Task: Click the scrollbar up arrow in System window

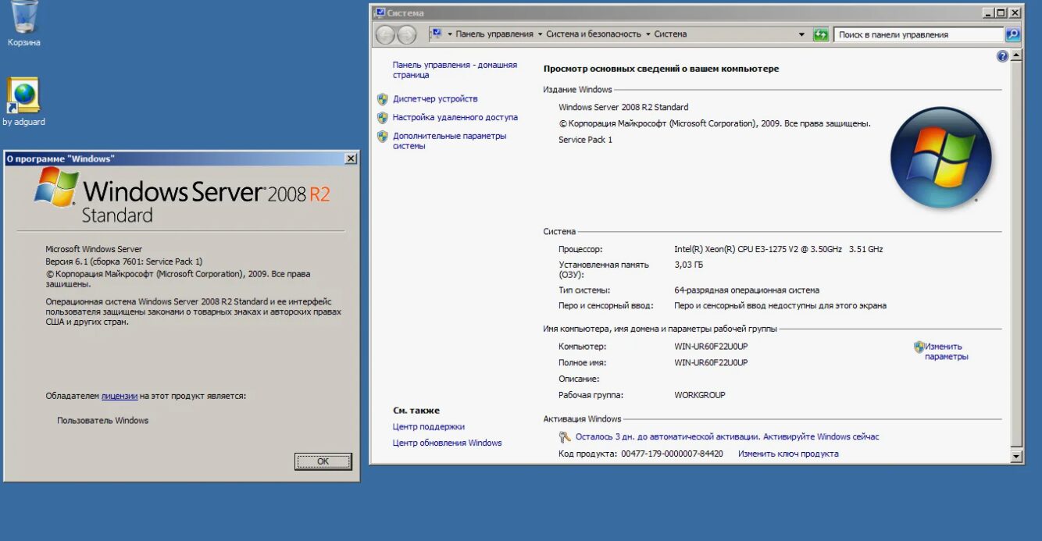Action: (x=1016, y=56)
